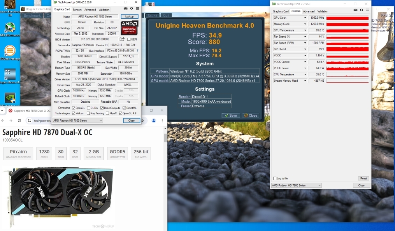395x231 pixels.
Task: Click GPU-Z app icon in Sensors window title bar
Action: pyautogui.click(x=274, y=4)
